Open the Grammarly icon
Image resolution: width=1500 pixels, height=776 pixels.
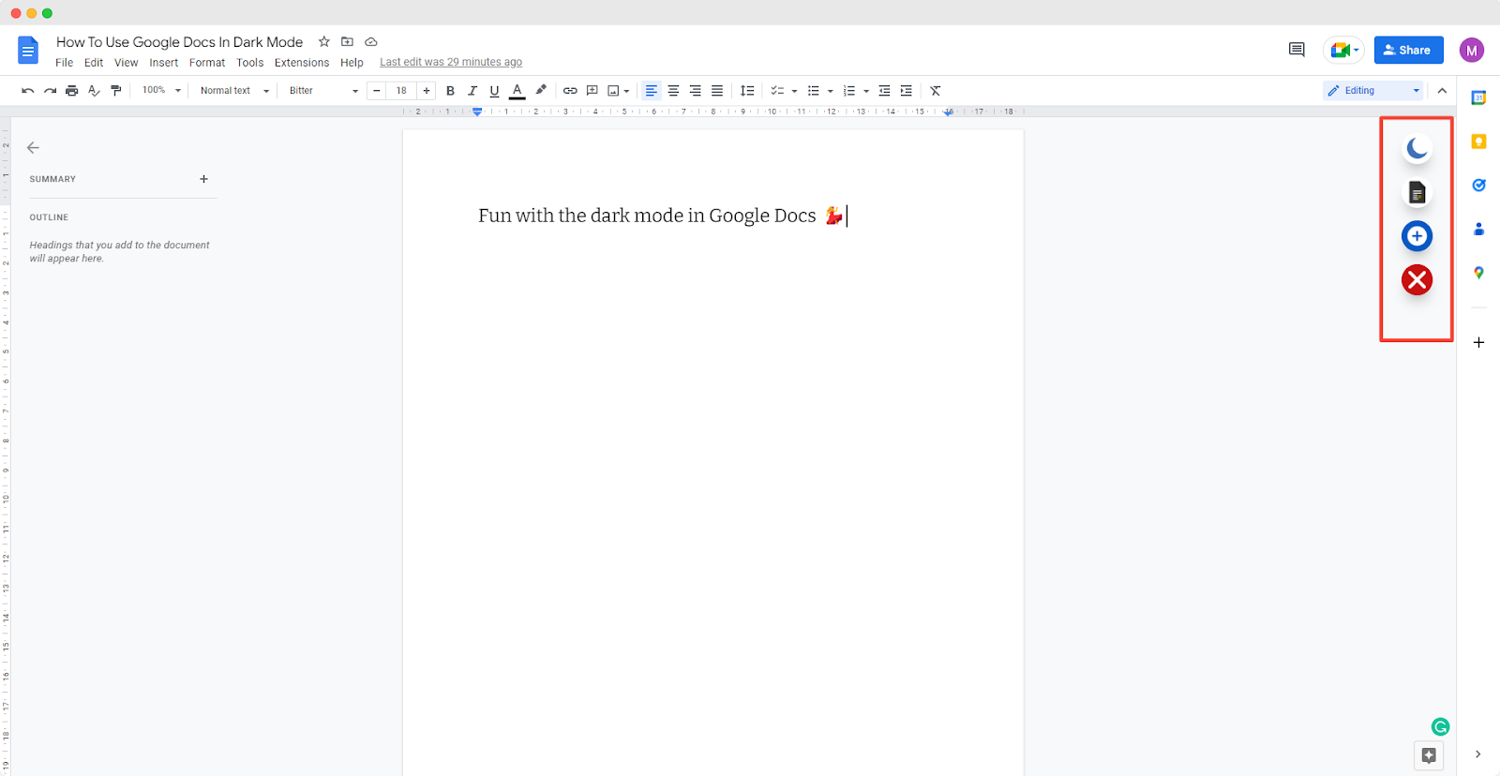point(1440,726)
